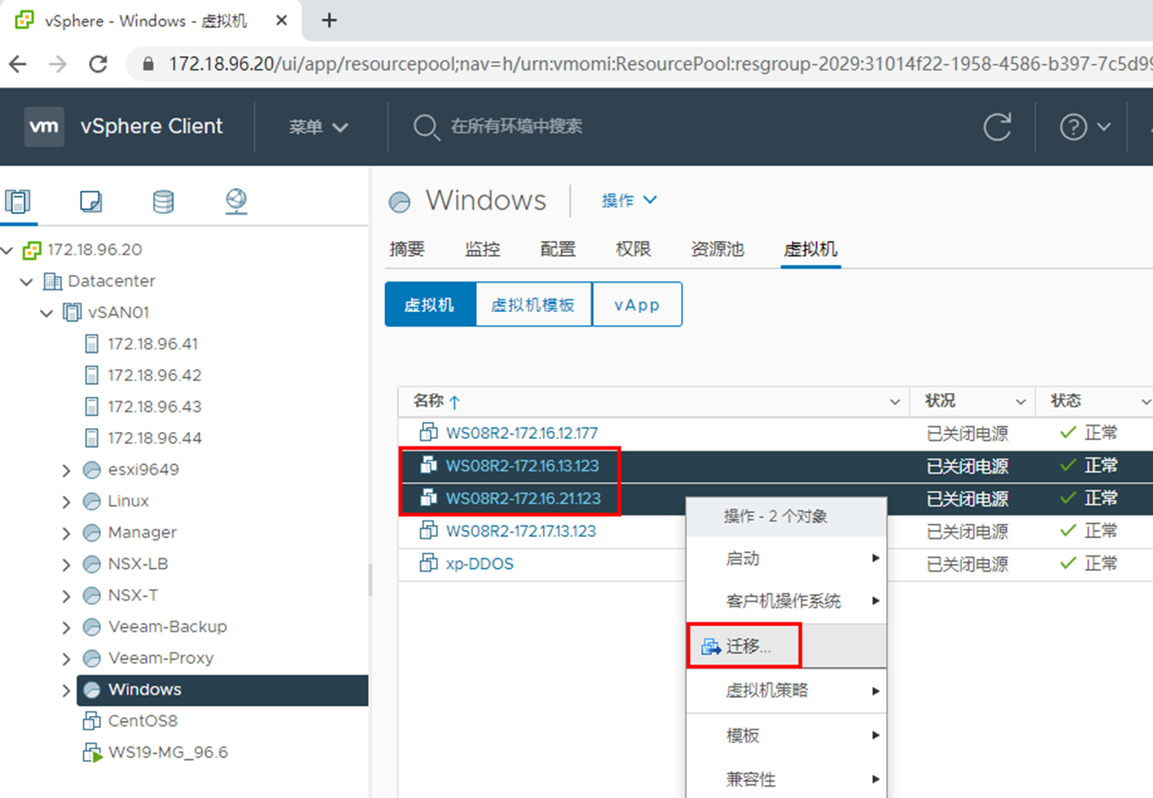Expand the esxi9649 resource pool
The width and height of the screenshot is (1153, 798).
[66, 470]
